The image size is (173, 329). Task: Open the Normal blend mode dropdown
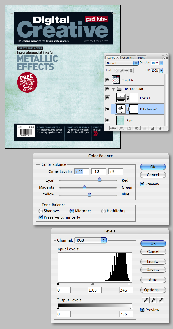[122, 63]
